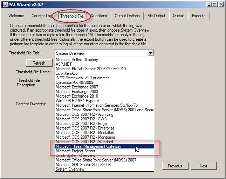
Task: Choose Microsoft Project Server option
Action: [x=75, y=151]
